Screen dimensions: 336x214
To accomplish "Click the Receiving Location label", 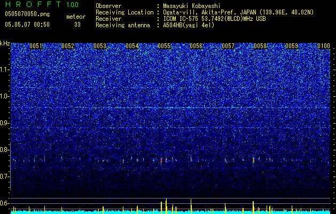I will [x=124, y=12].
